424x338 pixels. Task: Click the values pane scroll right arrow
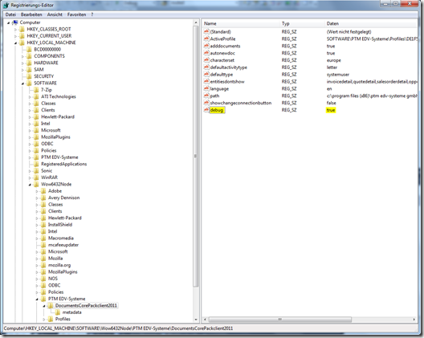click(x=414, y=320)
